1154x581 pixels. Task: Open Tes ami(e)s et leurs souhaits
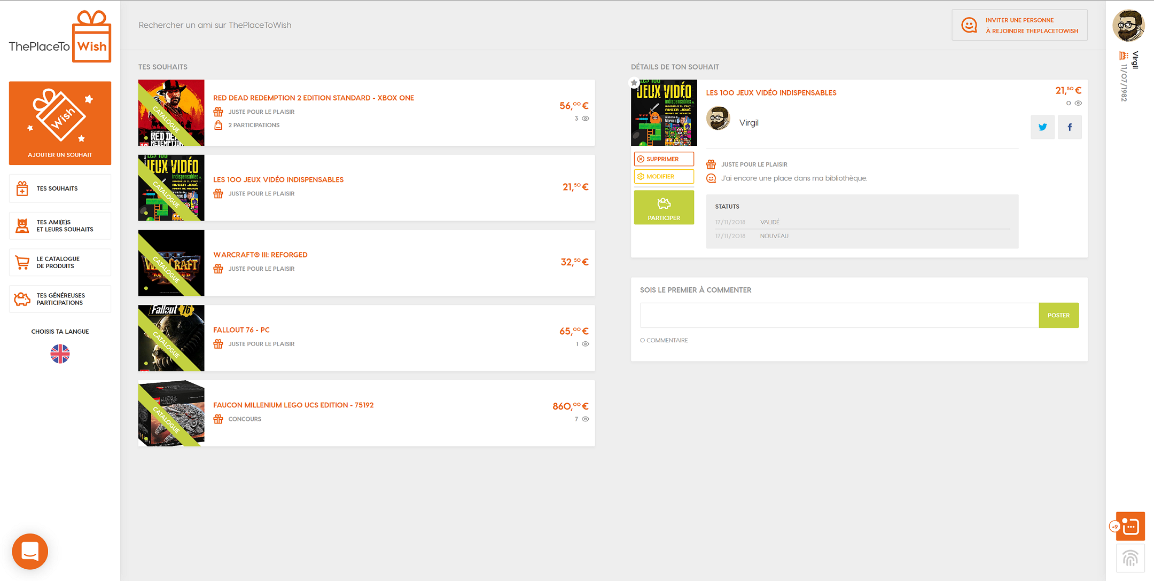click(60, 226)
